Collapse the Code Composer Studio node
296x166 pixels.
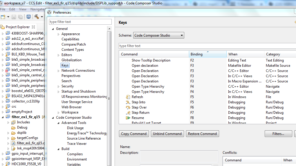click(x=53, y=118)
